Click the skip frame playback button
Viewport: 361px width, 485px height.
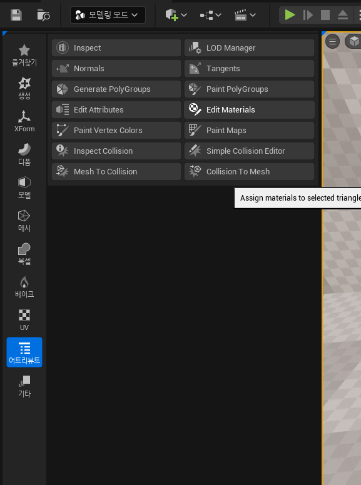point(308,15)
